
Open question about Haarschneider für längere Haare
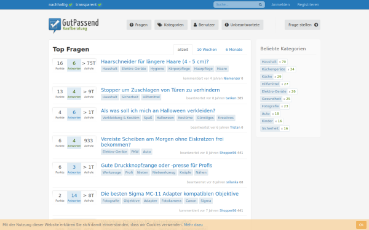tap(155, 62)
